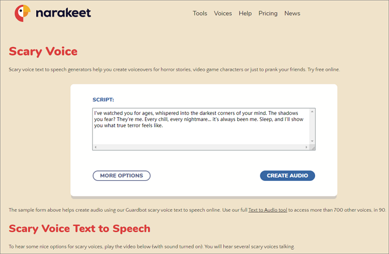
Task: Open the Pricing page
Action: coord(268,13)
